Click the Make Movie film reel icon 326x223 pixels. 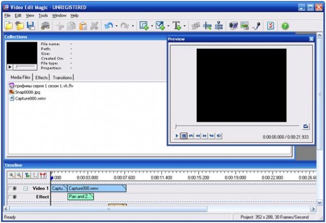tap(45, 26)
